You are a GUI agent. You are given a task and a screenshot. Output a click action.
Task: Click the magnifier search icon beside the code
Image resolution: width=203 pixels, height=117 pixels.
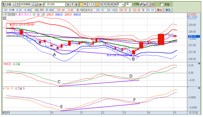pos(36,5)
